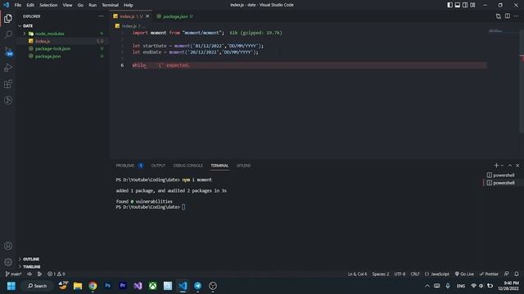Open the GitLens view in activity bar
Viewport: 524px width, 294px height.
coord(8,100)
